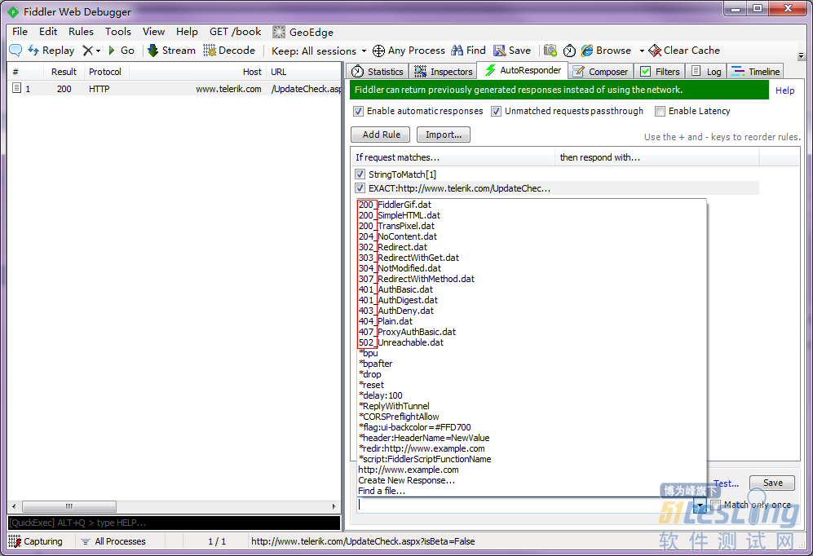Image resolution: width=813 pixels, height=556 pixels.
Task: Switch to the Inspectors tab
Action: (444, 72)
